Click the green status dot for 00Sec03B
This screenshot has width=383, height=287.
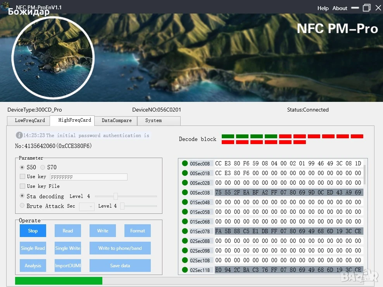[x=185, y=192]
